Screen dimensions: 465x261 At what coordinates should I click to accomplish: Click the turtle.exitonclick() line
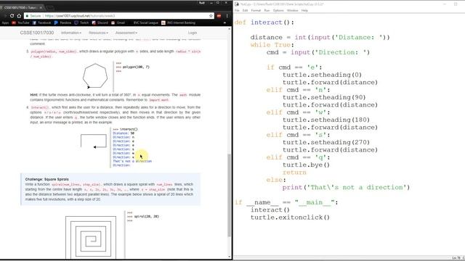[290, 217]
